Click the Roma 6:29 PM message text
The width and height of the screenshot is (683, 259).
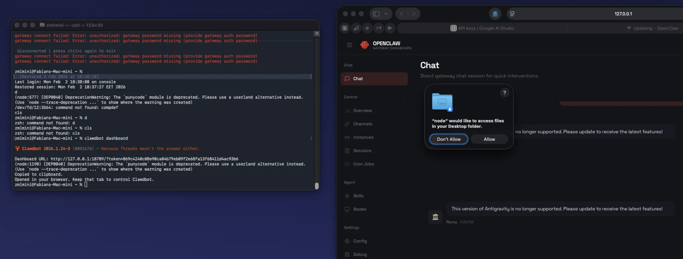click(x=557, y=209)
